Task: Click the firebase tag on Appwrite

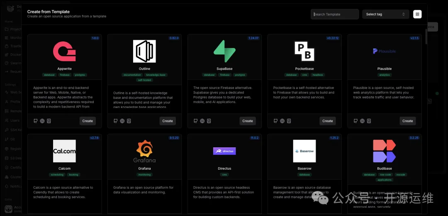Action: click(x=65, y=75)
